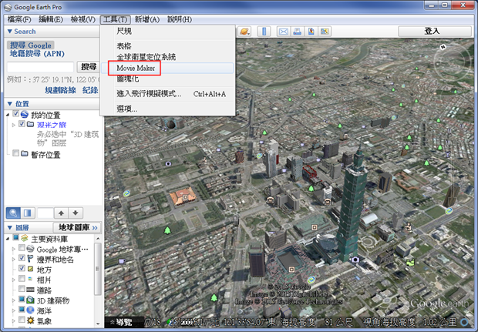Click the magnifier search icon in Places
Screen dimensions: 478x332
tap(13, 213)
